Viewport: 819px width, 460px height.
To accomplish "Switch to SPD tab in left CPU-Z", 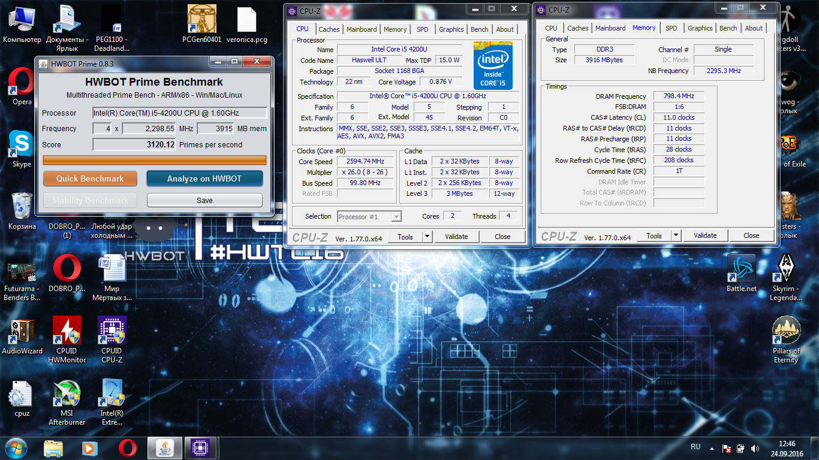I will [x=423, y=29].
